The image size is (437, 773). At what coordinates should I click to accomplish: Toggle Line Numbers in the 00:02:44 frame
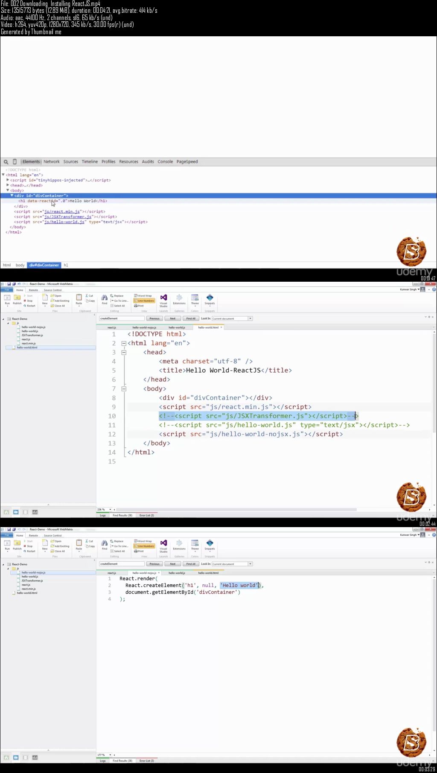point(144,301)
